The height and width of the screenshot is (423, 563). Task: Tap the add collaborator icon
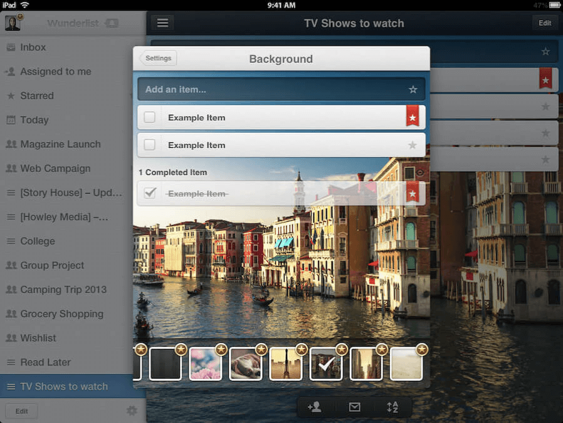coord(315,407)
